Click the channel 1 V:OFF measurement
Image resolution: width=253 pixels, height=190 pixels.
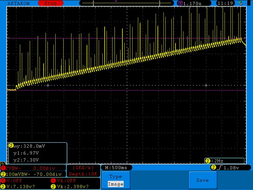click(14, 180)
